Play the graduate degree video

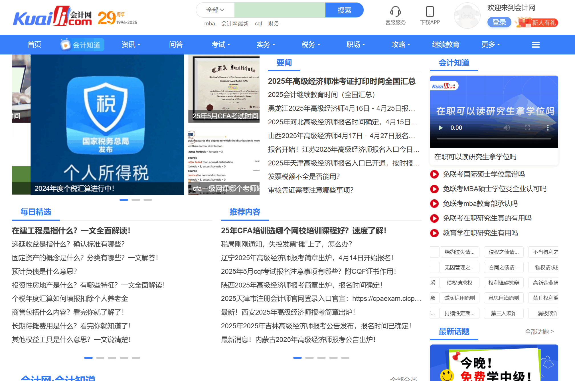tap(441, 128)
